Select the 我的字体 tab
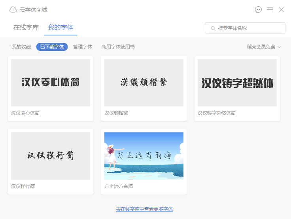The height and width of the screenshot is (219, 291). click(x=60, y=27)
